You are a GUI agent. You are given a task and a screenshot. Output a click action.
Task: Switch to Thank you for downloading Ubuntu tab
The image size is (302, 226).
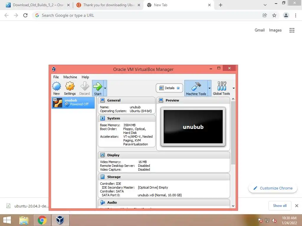tap(109, 5)
